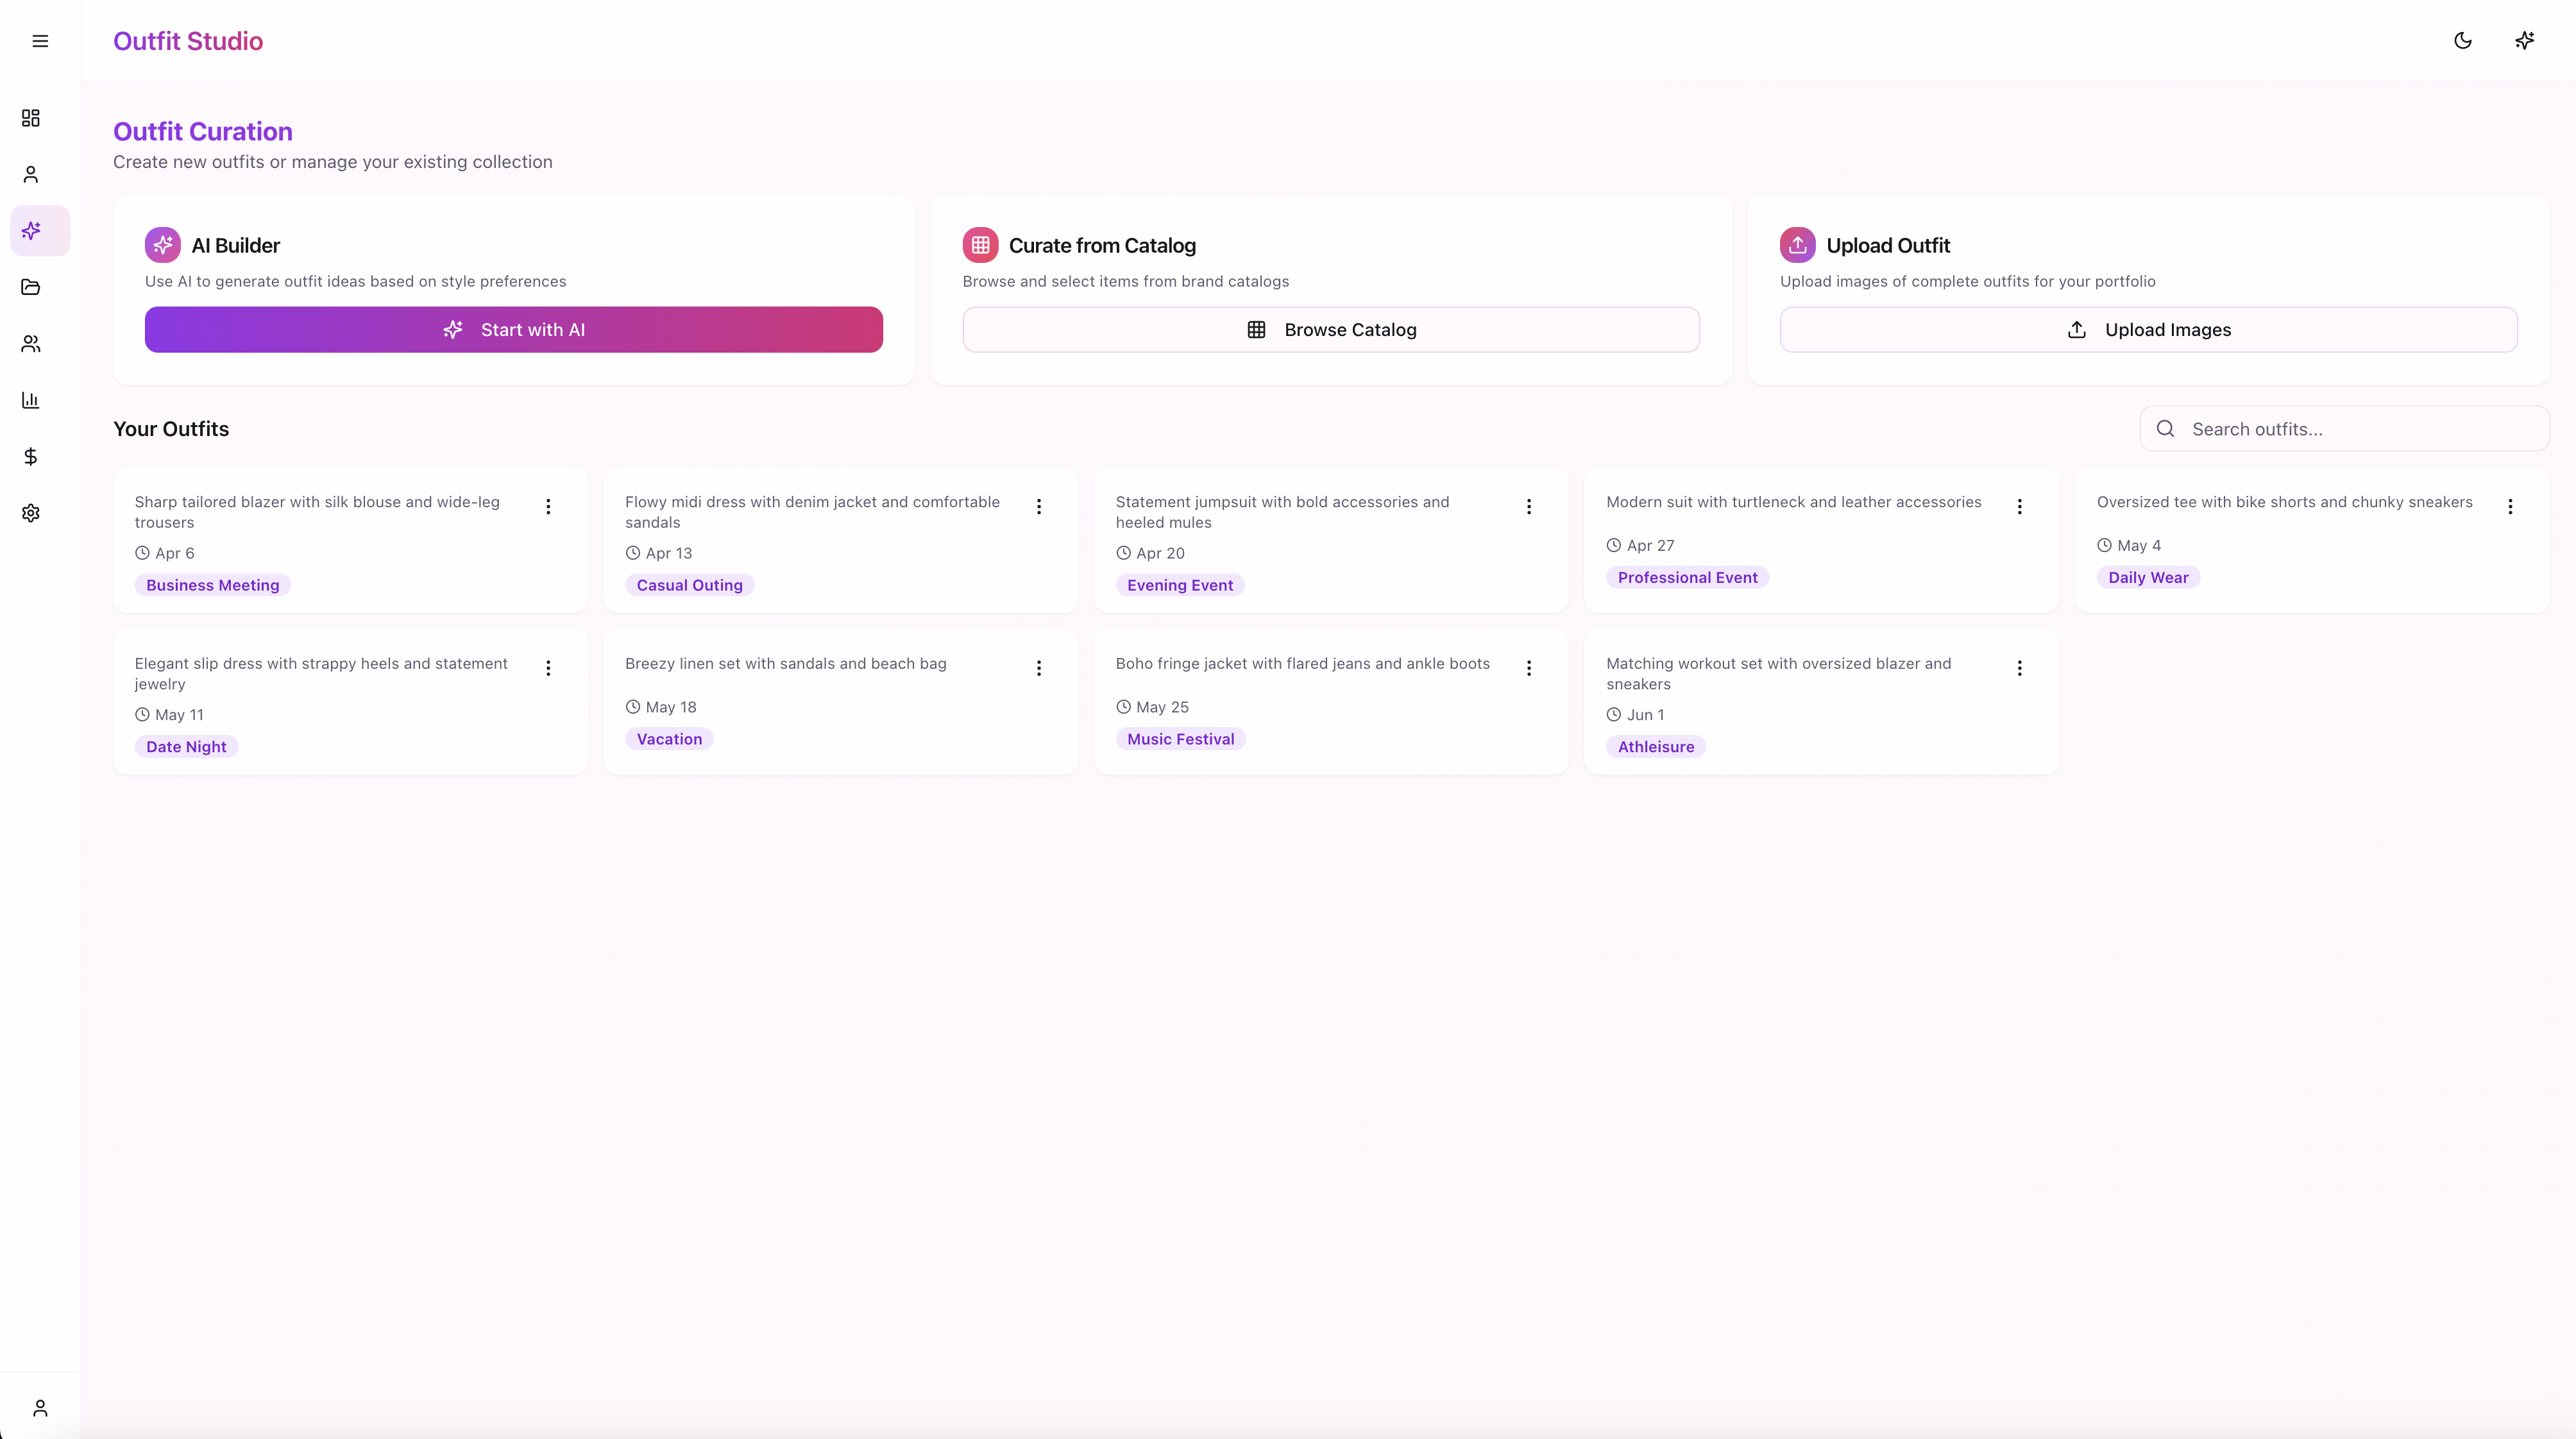The width and height of the screenshot is (2576, 1439).
Task: Open the settings gear in sidebar
Action: tap(31, 513)
